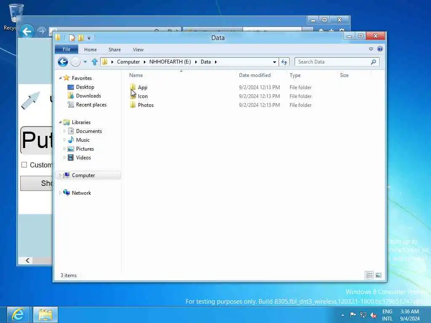Viewport: 431px width, 323px height.
Task: Select the Photos folder
Action: click(x=146, y=105)
